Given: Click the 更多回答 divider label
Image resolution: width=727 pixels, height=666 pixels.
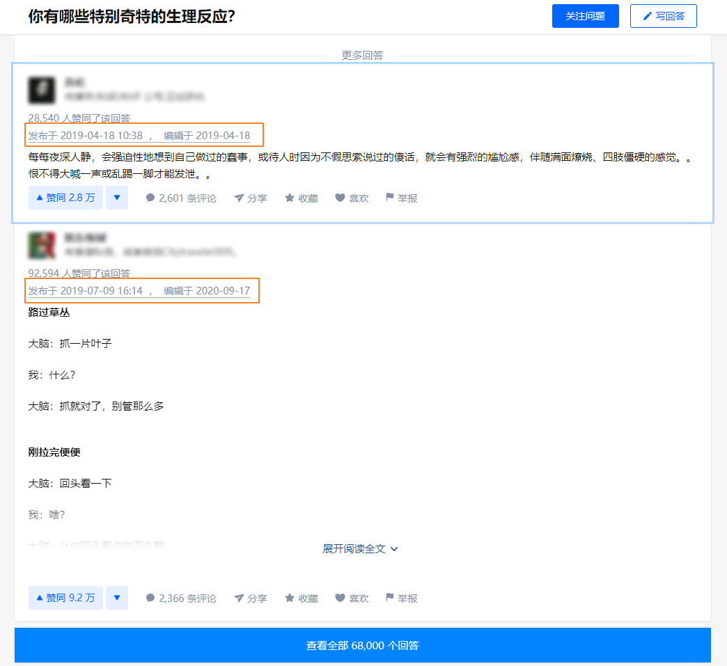Looking at the screenshot, I should 362,55.
